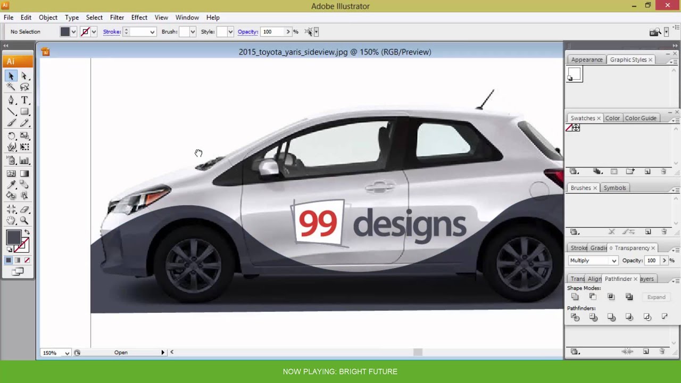The width and height of the screenshot is (681, 383).
Task: Select the Eraser tool
Action: pyautogui.click(x=24, y=209)
